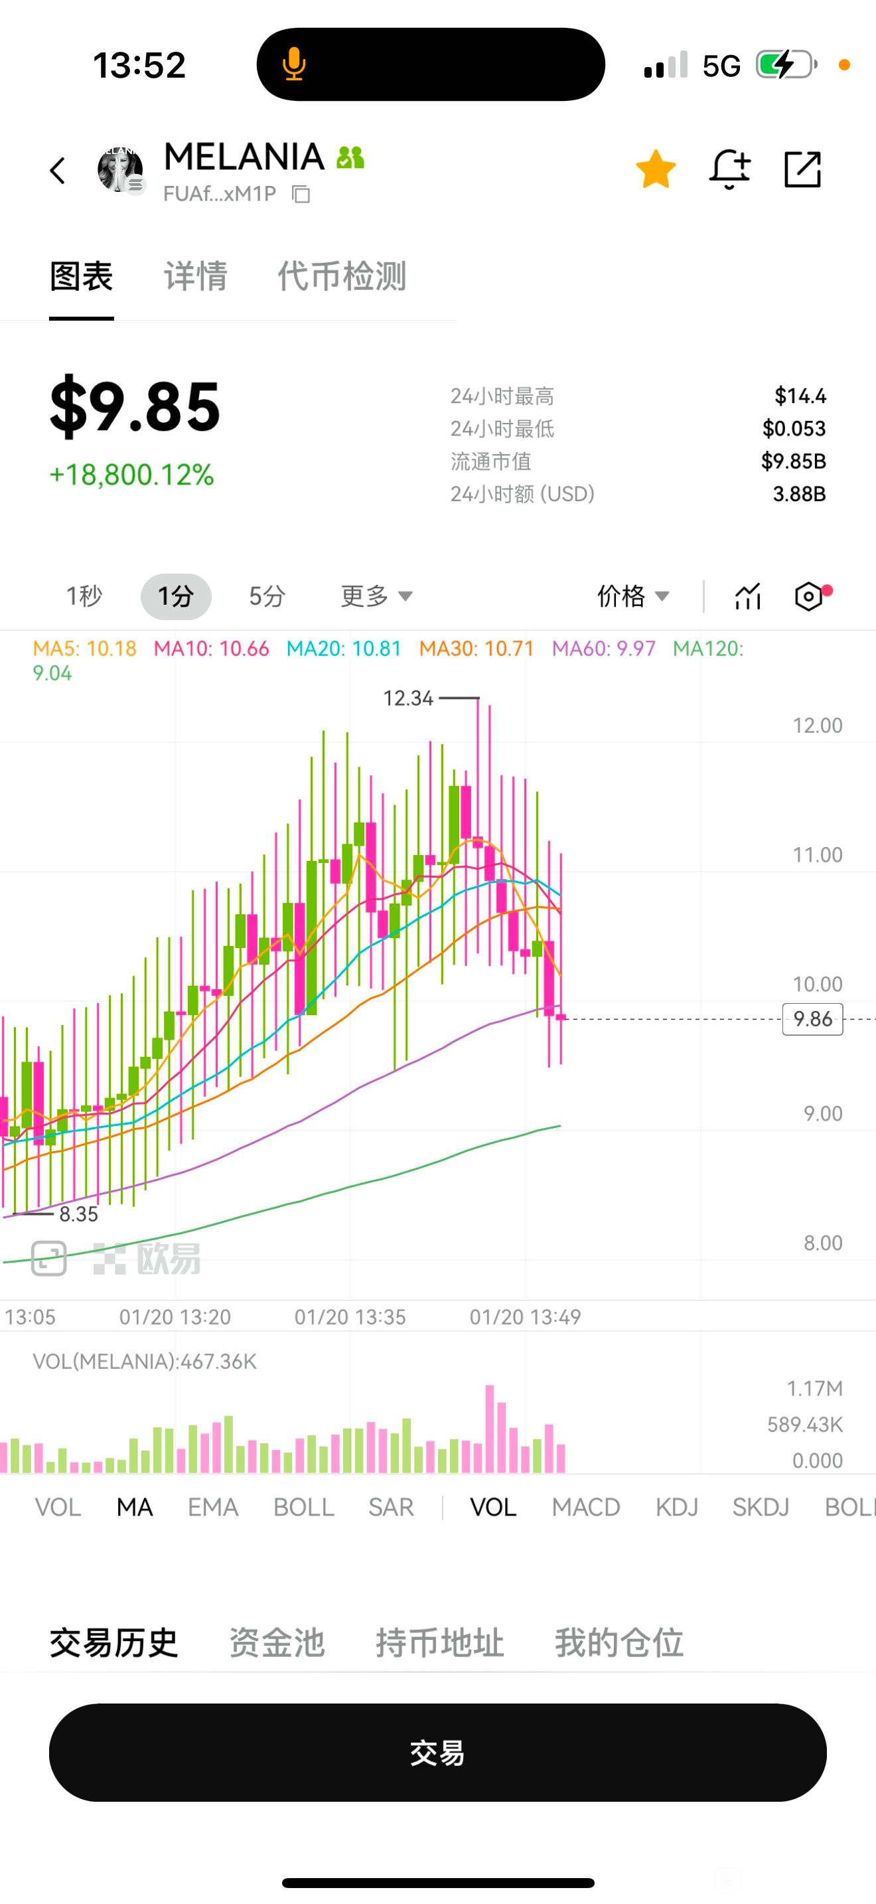876x1904 pixels.
Task: Open the 持币地址 tab
Action: pyautogui.click(x=440, y=1643)
